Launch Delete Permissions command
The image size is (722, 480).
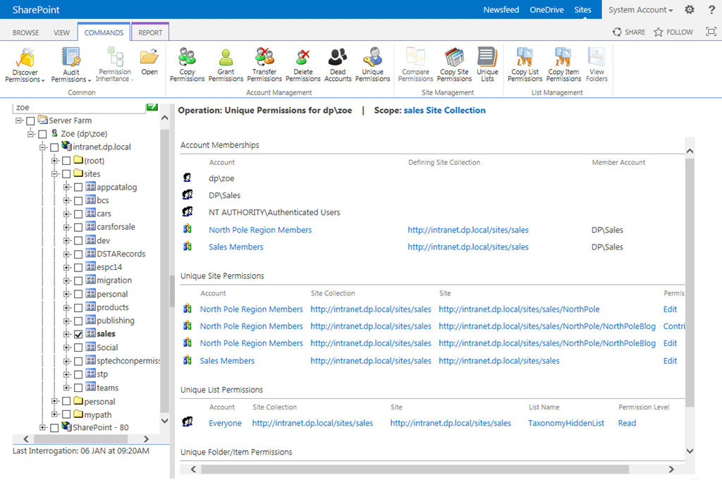pyautogui.click(x=303, y=65)
